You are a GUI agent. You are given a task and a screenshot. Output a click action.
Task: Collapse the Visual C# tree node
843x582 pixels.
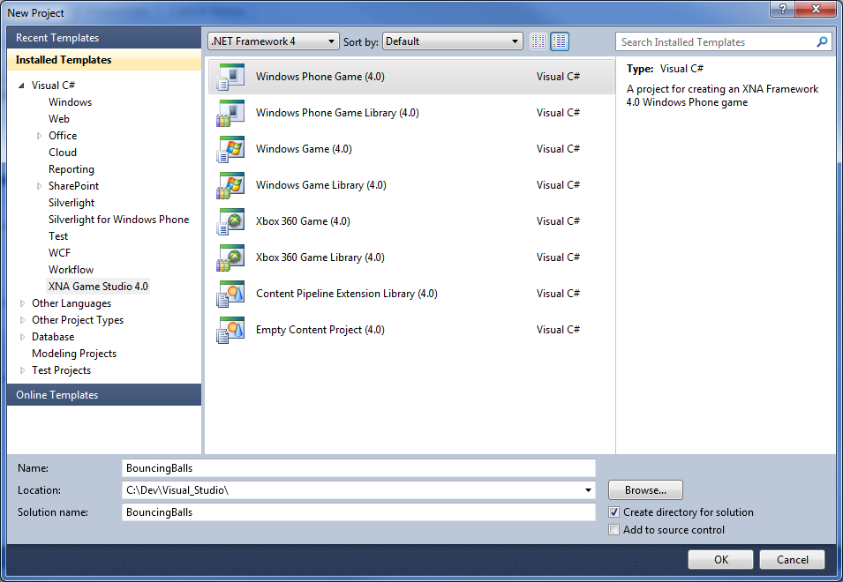[x=21, y=86]
